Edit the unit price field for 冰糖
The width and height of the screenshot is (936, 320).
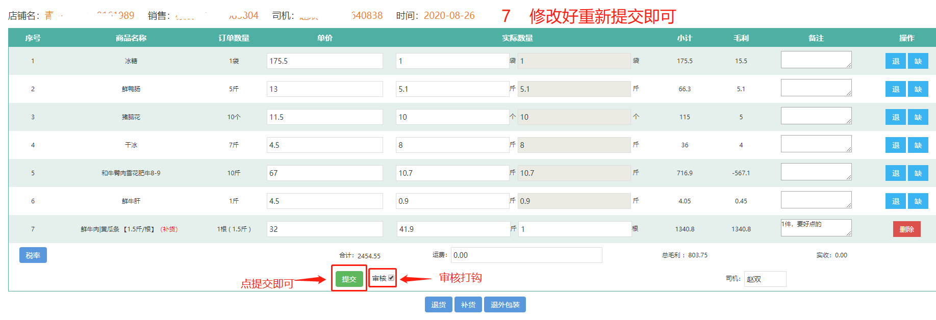pyautogui.click(x=324, y=61)
